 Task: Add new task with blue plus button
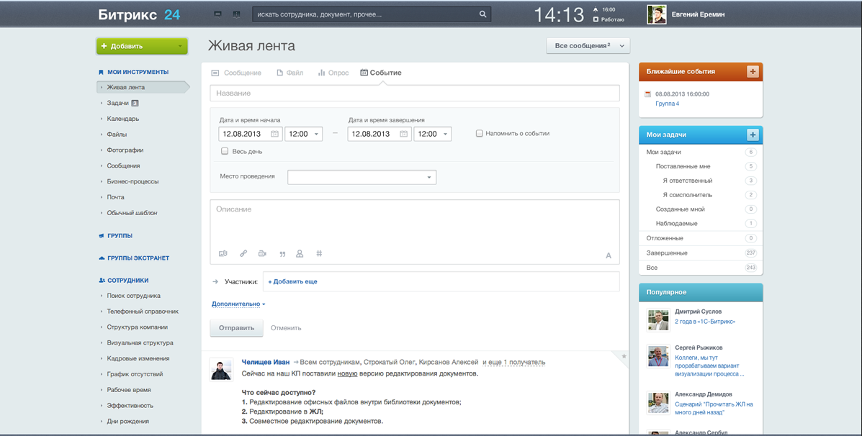tap(753, 135)
